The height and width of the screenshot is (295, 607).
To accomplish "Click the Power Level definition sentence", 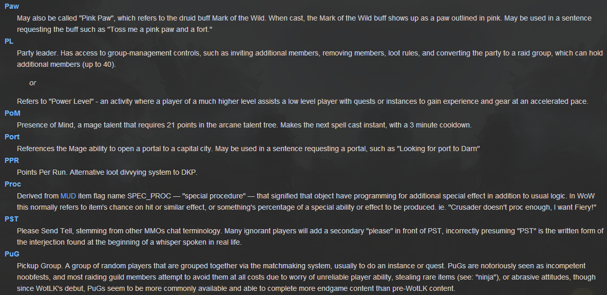I will [x=302, y=102].
